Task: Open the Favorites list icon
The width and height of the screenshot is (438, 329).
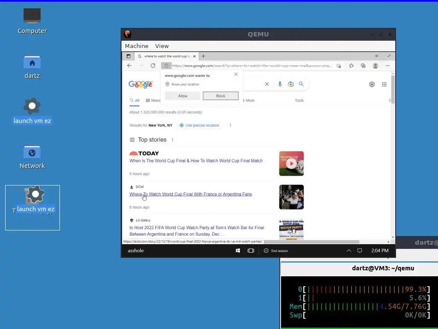Action: coord(352,66)
